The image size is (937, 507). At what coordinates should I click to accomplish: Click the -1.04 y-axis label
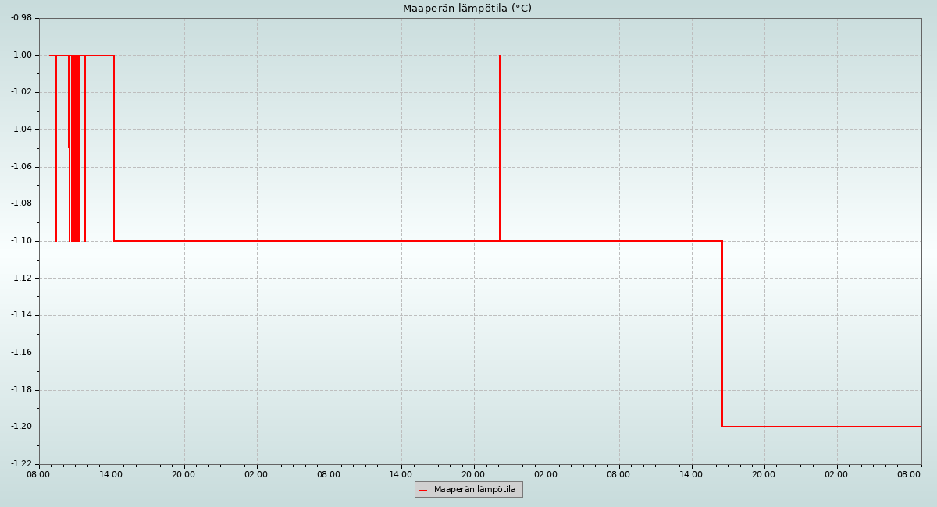click(21, 129)
